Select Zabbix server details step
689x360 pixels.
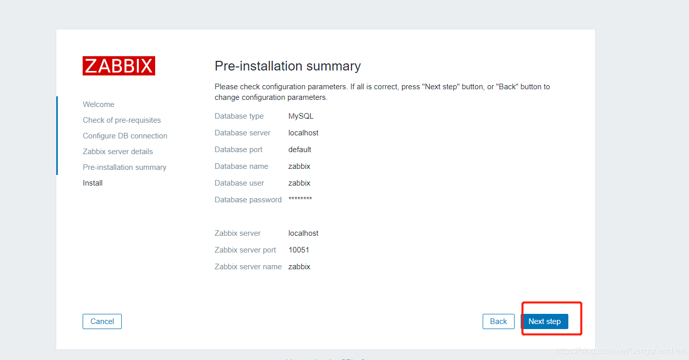(118, 152)
